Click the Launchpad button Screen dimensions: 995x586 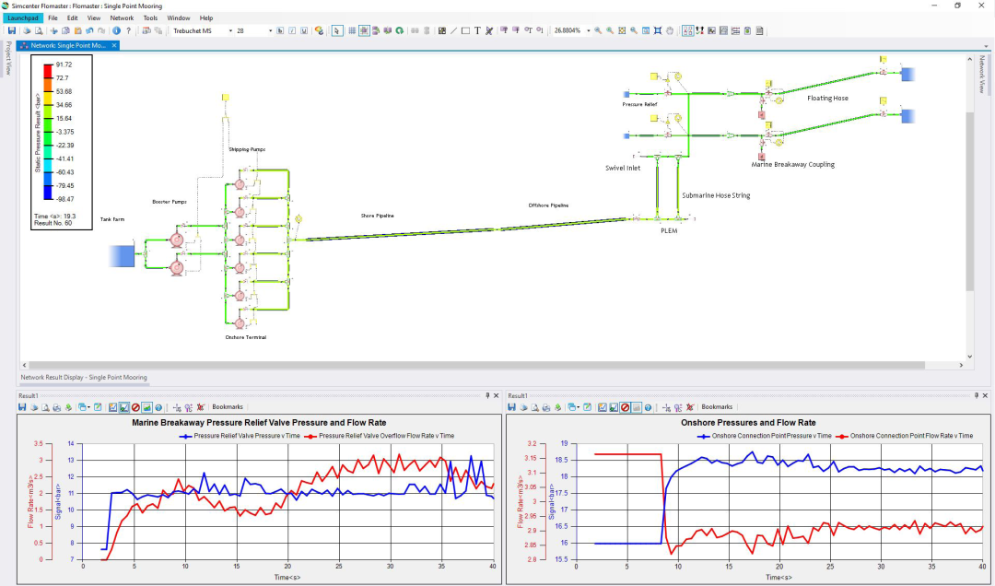[23, 18]
